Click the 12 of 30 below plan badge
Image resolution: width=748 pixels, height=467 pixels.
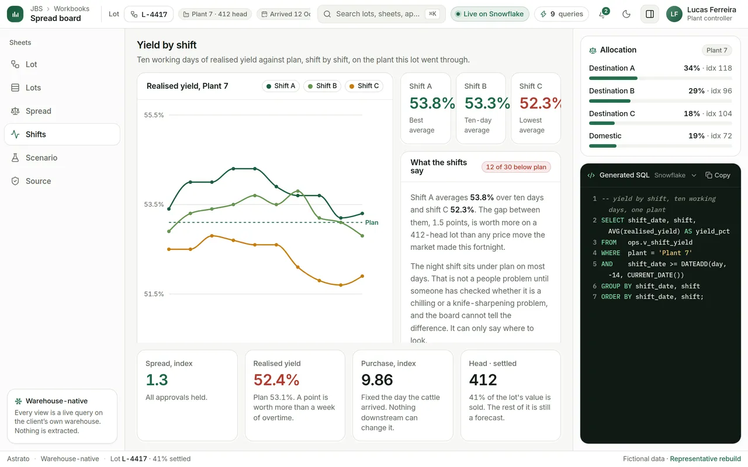[516, 167]
